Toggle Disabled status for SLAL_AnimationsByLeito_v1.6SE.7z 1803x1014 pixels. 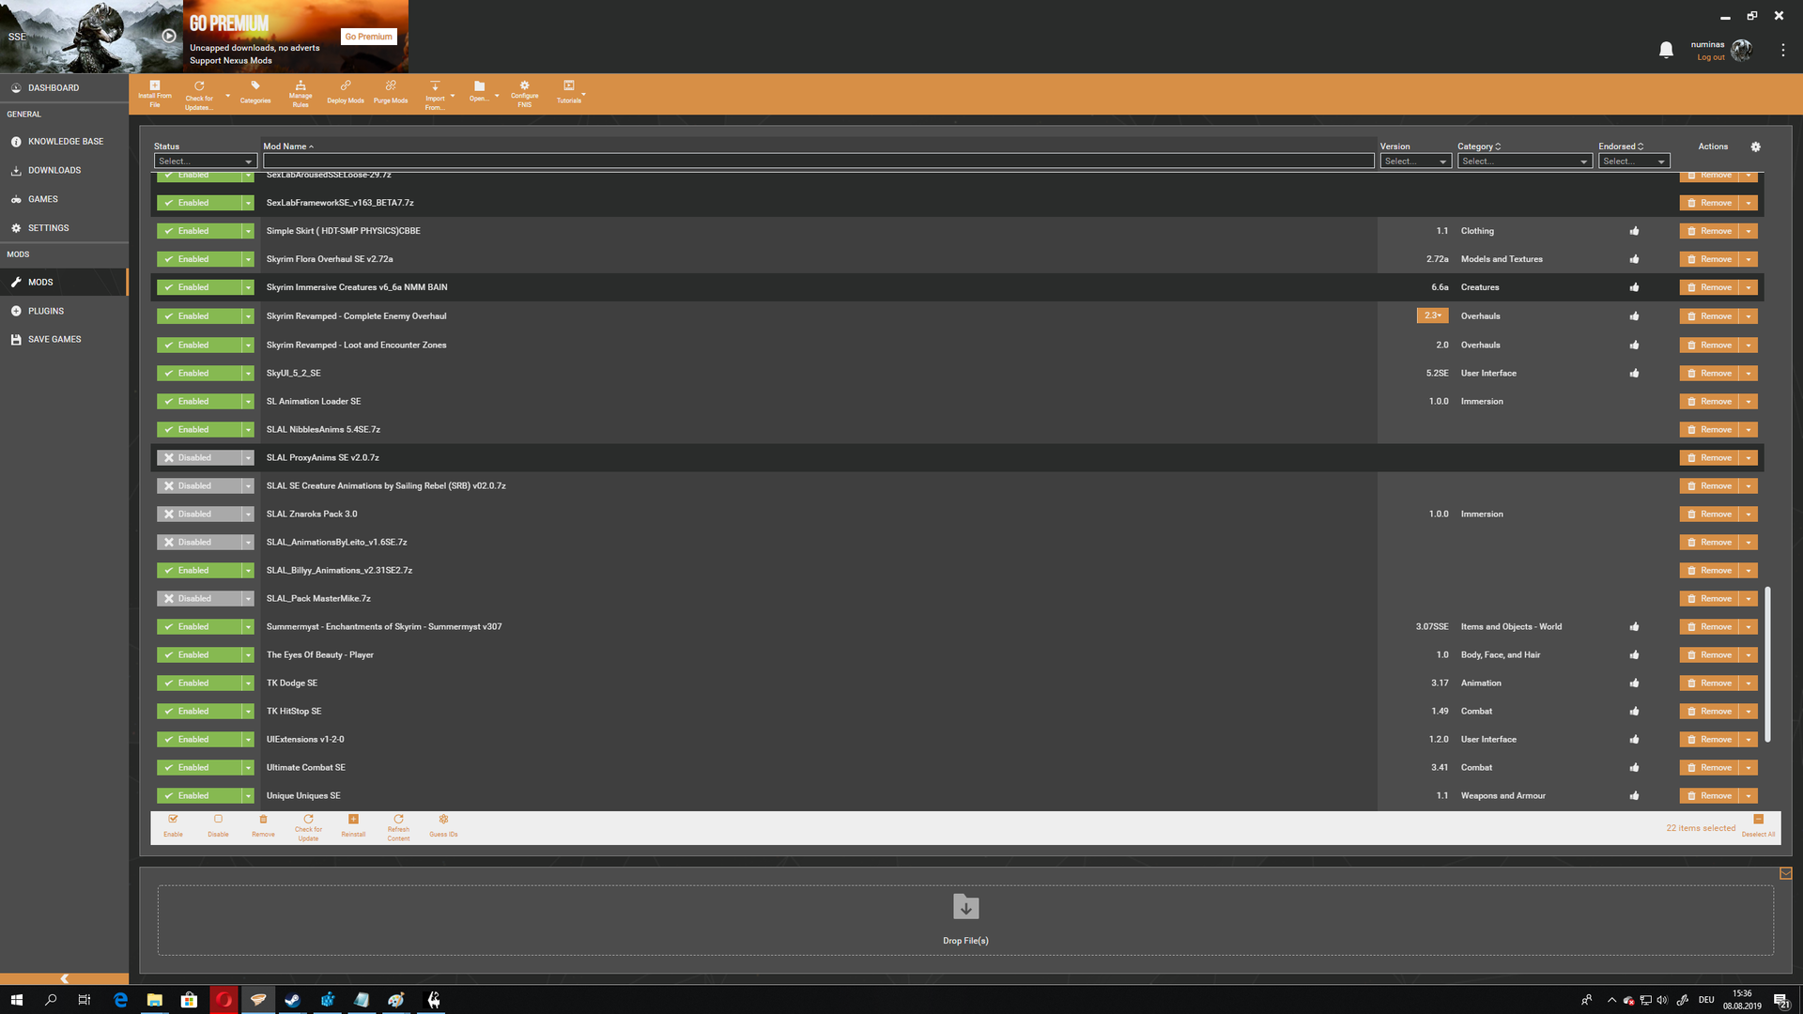point(198,542)
